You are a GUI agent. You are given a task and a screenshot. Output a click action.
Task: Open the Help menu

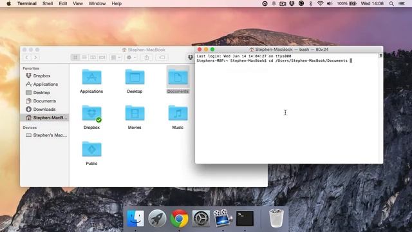tap(117, 3)
